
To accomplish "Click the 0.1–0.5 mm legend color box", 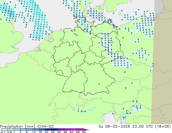I will click(x=5, y=129).
